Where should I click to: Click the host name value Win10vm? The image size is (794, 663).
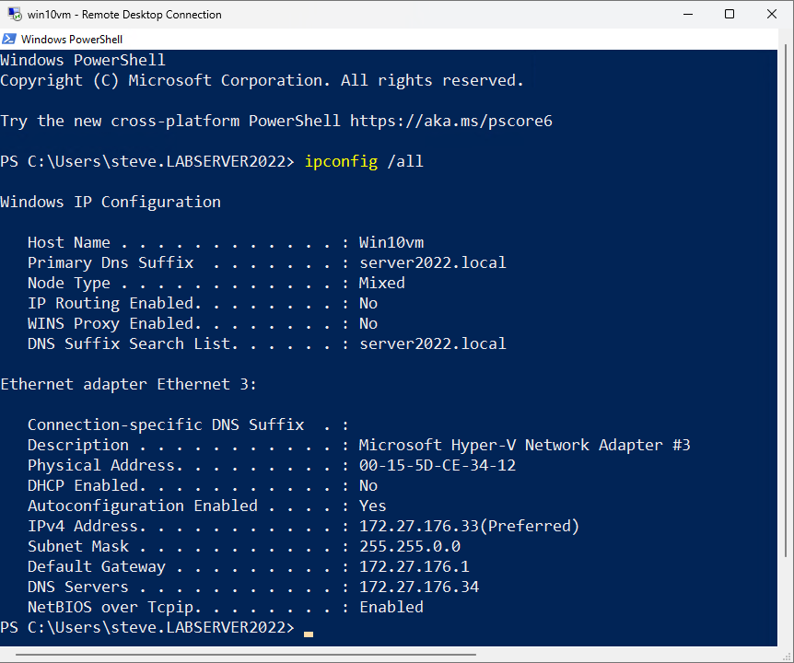pyautogui.click(x=391, y=243)
